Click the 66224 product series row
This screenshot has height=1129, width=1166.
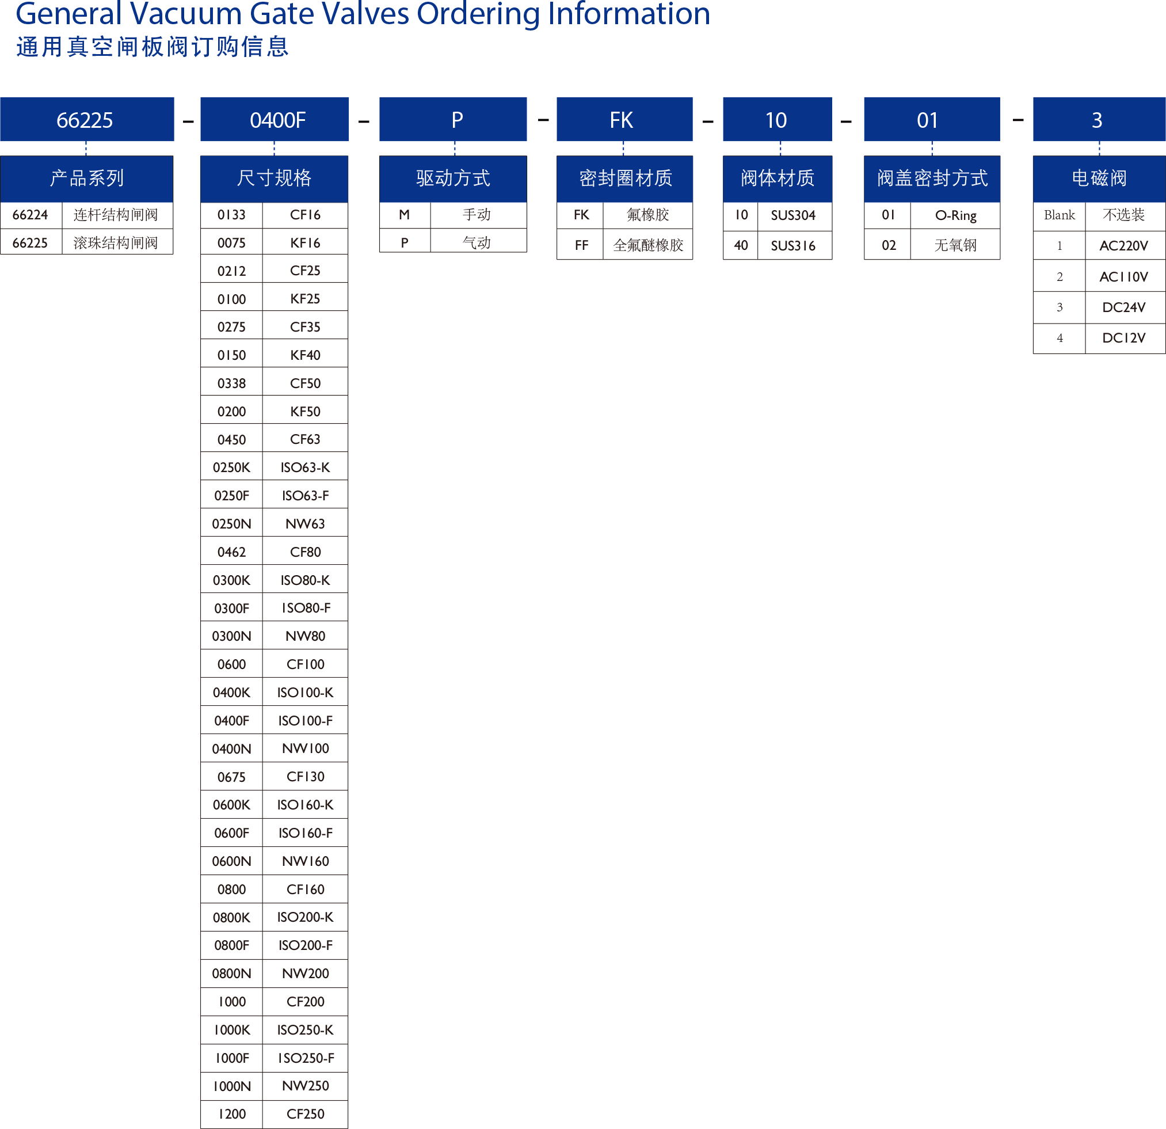click(x=86, y=215)
